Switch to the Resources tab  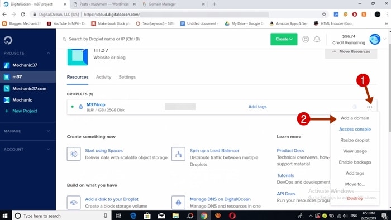(x=78, y=77)
